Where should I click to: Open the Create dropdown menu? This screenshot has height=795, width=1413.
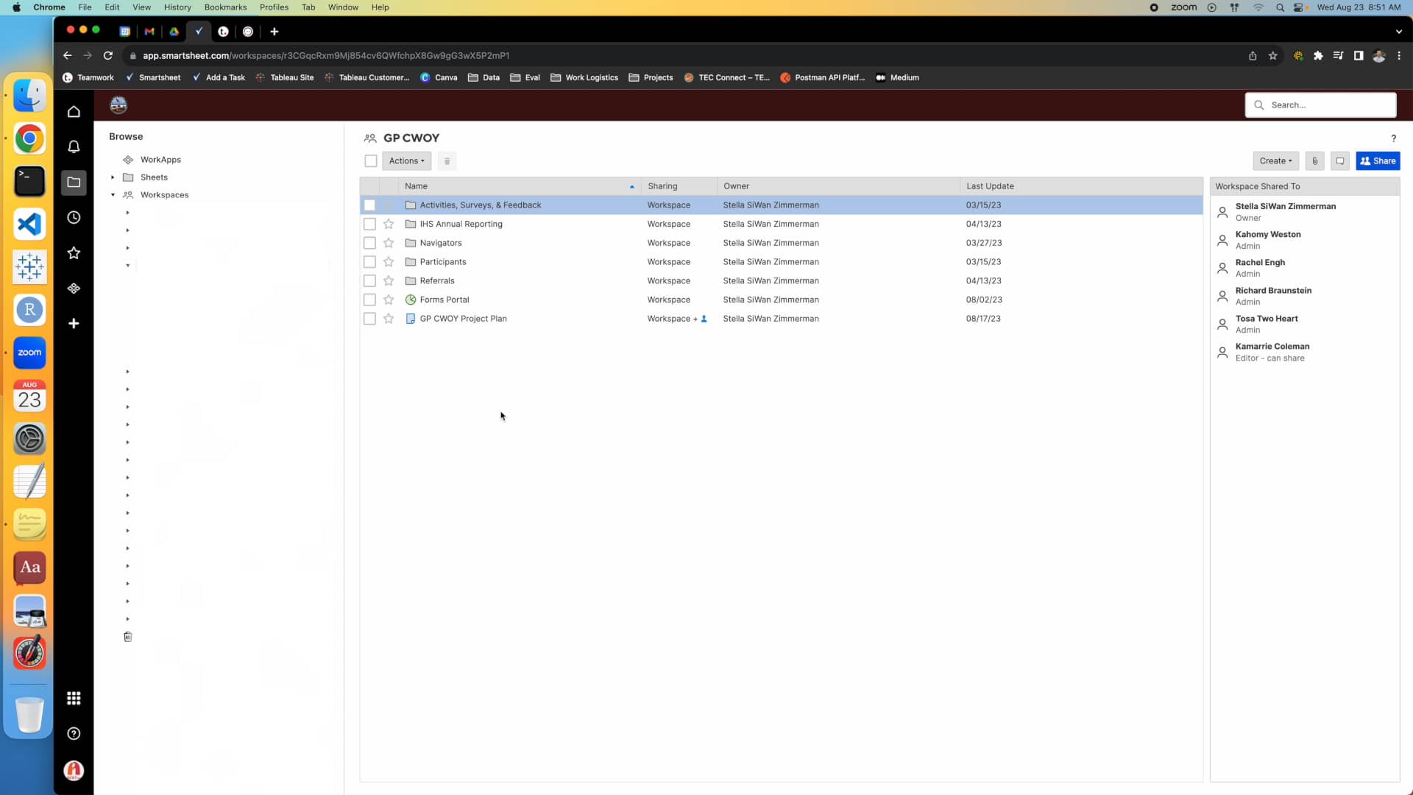click(x=1275, y=160)
